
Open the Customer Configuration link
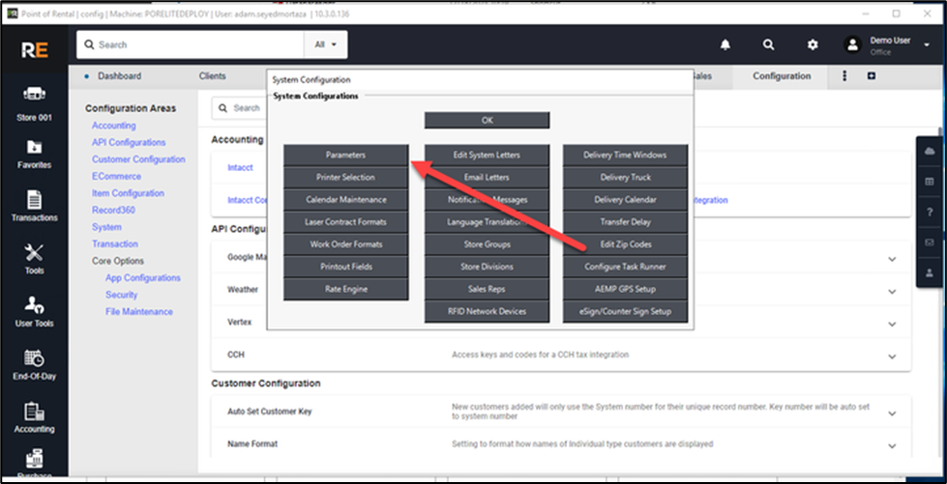(138, 159)
